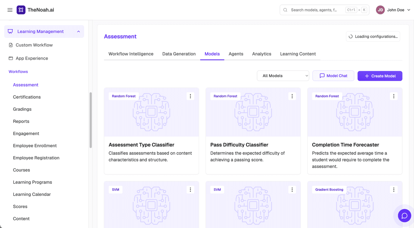
Task: Open Engagement workflow
Action: tap(26, 133)
